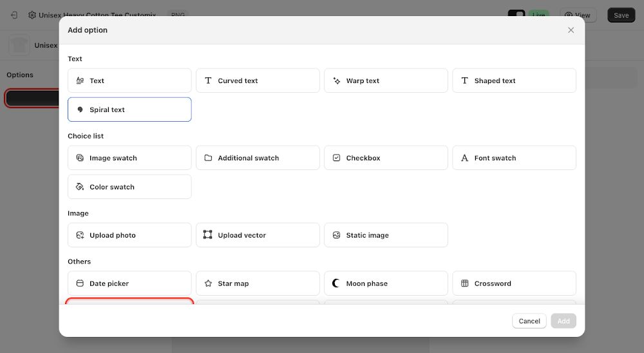Click the Upload photo icon
This screenshot has width=644, height=353.
pos(80,235)
